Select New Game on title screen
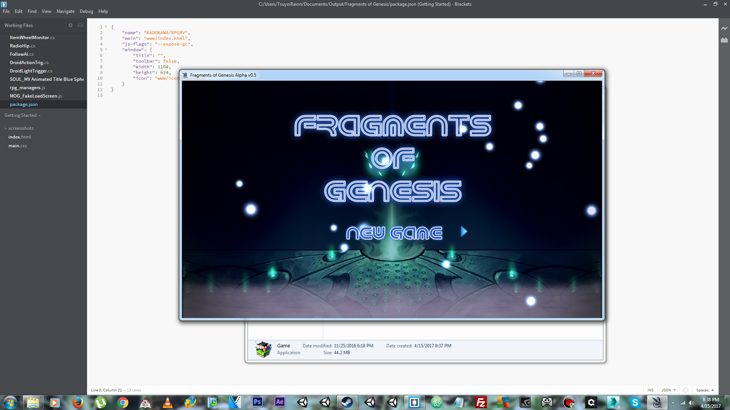The width and height of the screenshot is (730, 410). click(x=394, y=233)
